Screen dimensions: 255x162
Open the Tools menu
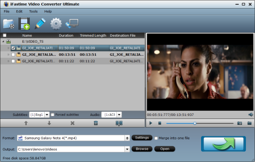pyautogui.click(x=33, y=12)
